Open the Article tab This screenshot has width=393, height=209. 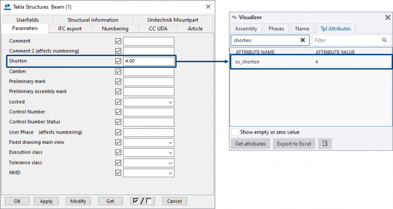coord(195,29)
